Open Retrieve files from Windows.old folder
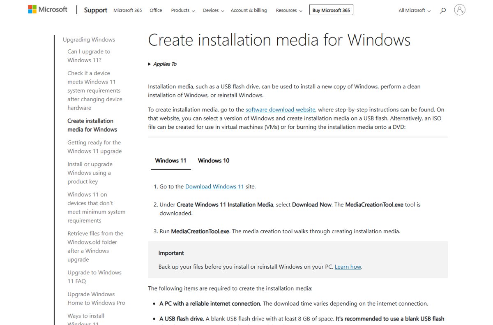Viewport: 493px width, 325px height. (x=95, y=246)
